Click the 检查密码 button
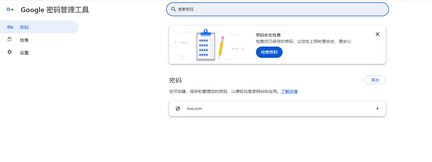 [x=269, y=52]
